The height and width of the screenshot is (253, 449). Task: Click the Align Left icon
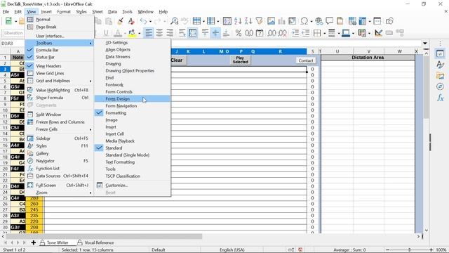pyautogui.click(x=149, y=33)
